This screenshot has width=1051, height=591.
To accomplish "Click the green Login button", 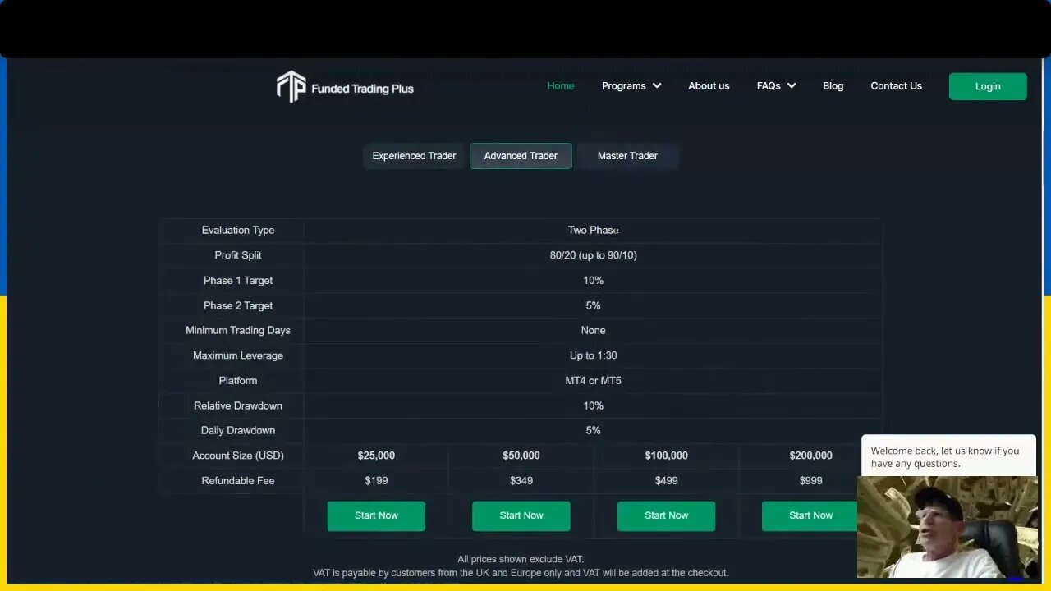I will 988,86.
